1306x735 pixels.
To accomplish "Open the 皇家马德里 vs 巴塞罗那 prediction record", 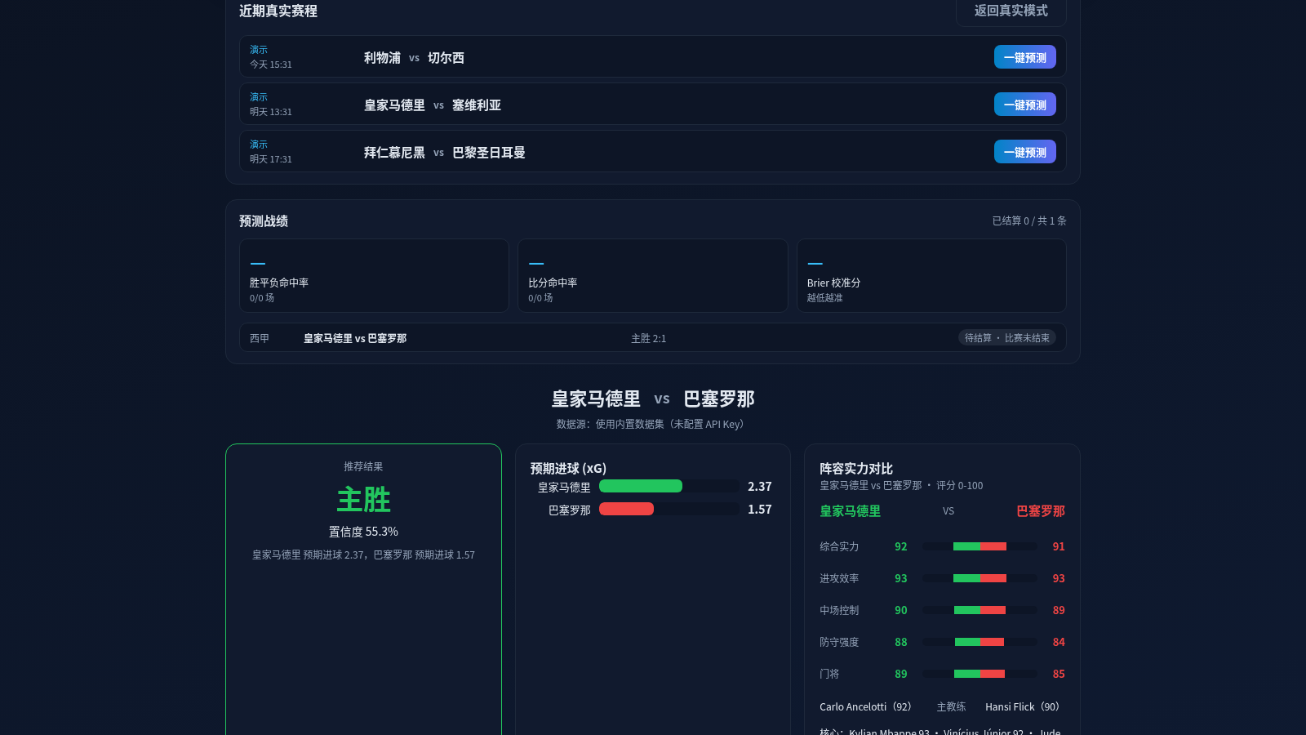I will click(653, 337).
